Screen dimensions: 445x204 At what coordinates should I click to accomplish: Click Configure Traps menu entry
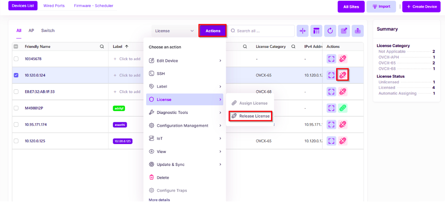[x=185, y=190]
